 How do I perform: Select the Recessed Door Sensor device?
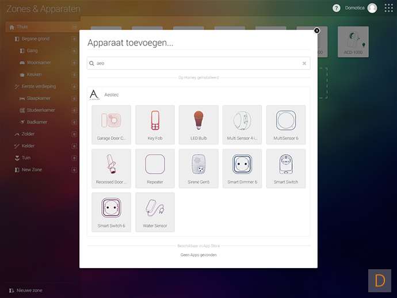coord(111,169)
